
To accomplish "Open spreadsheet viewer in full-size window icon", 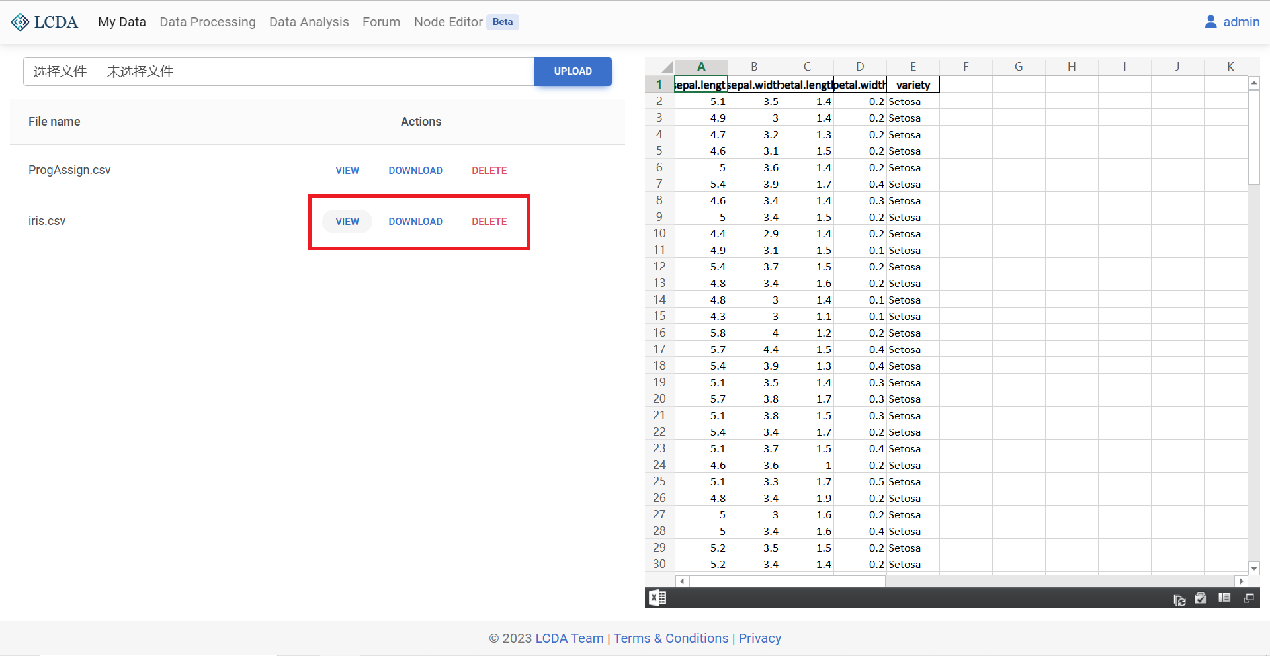I will [1249, 598].
